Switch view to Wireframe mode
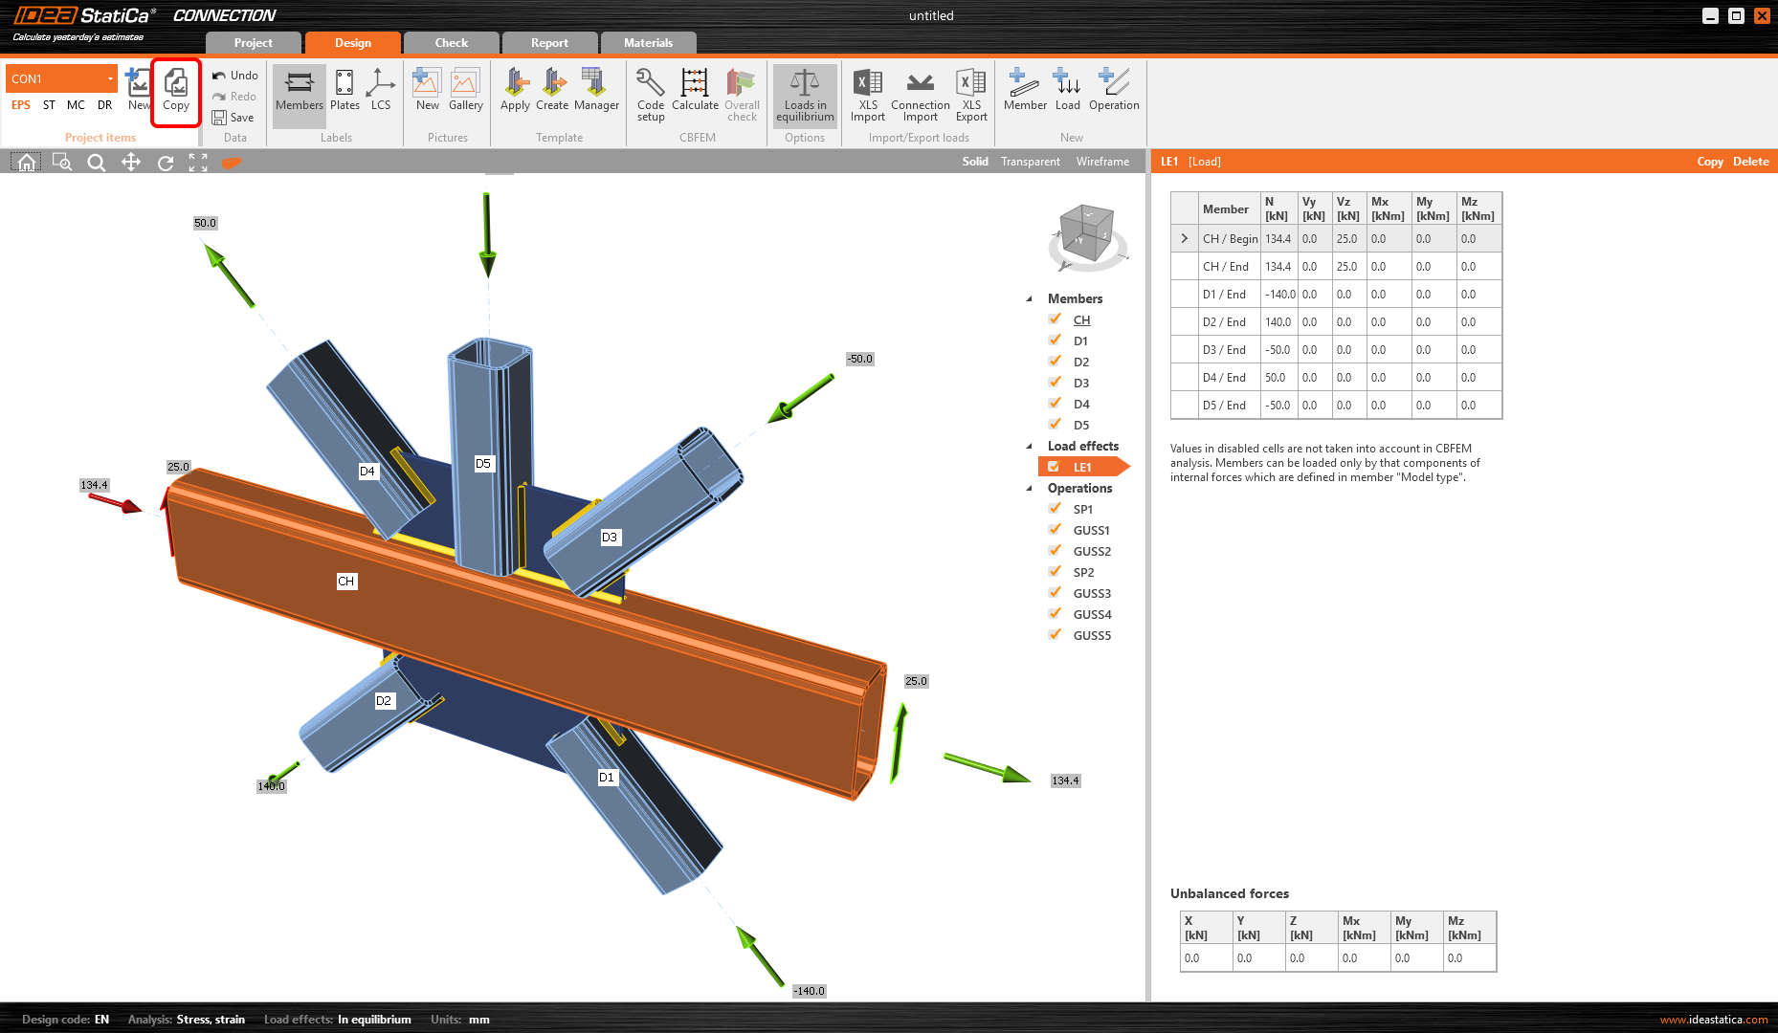This screenshot has height=1033, width=1778. [x=1102, y=162]
